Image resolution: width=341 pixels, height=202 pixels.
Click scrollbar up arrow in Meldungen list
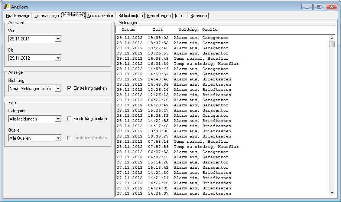332,38
